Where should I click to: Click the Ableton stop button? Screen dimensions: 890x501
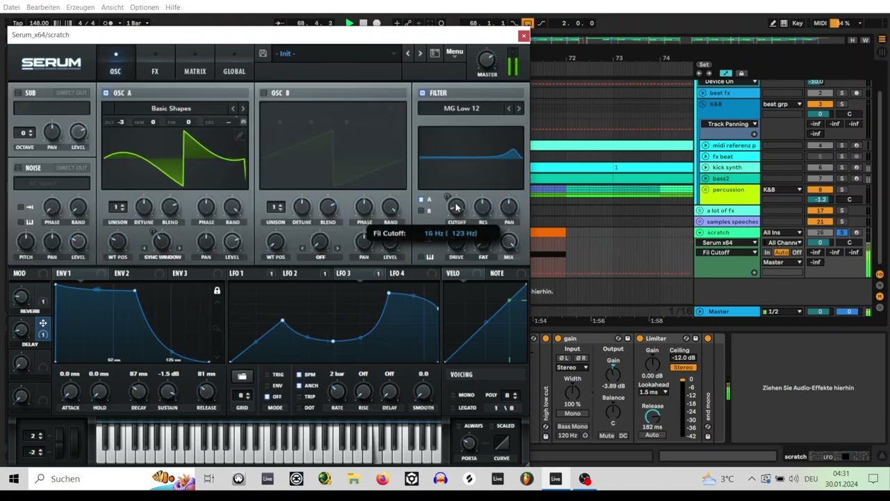pyautogui.click(x=363, y=23)
